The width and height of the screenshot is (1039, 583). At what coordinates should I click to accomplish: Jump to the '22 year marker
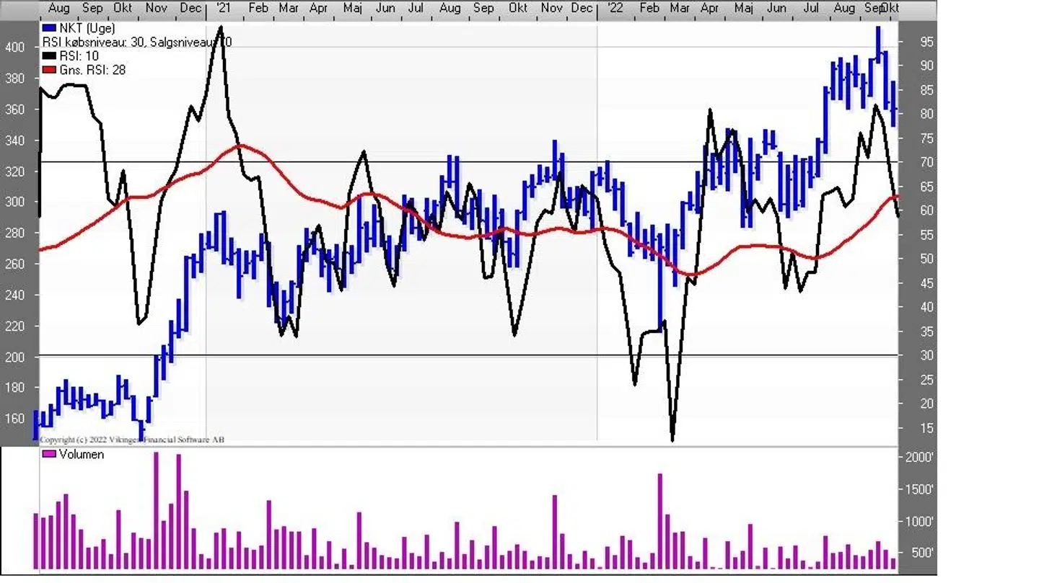tap(614, 8)
